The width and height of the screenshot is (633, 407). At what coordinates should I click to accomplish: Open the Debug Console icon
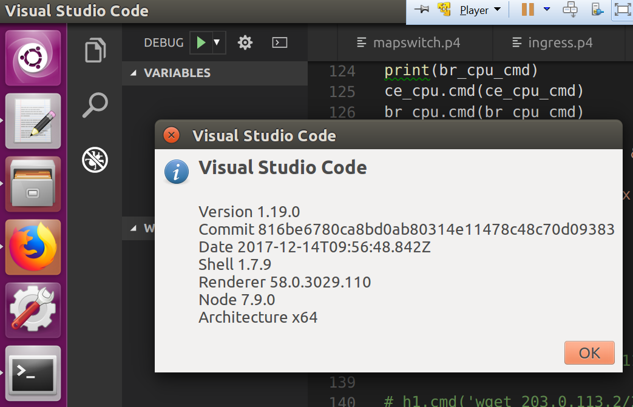pos(280,42)
